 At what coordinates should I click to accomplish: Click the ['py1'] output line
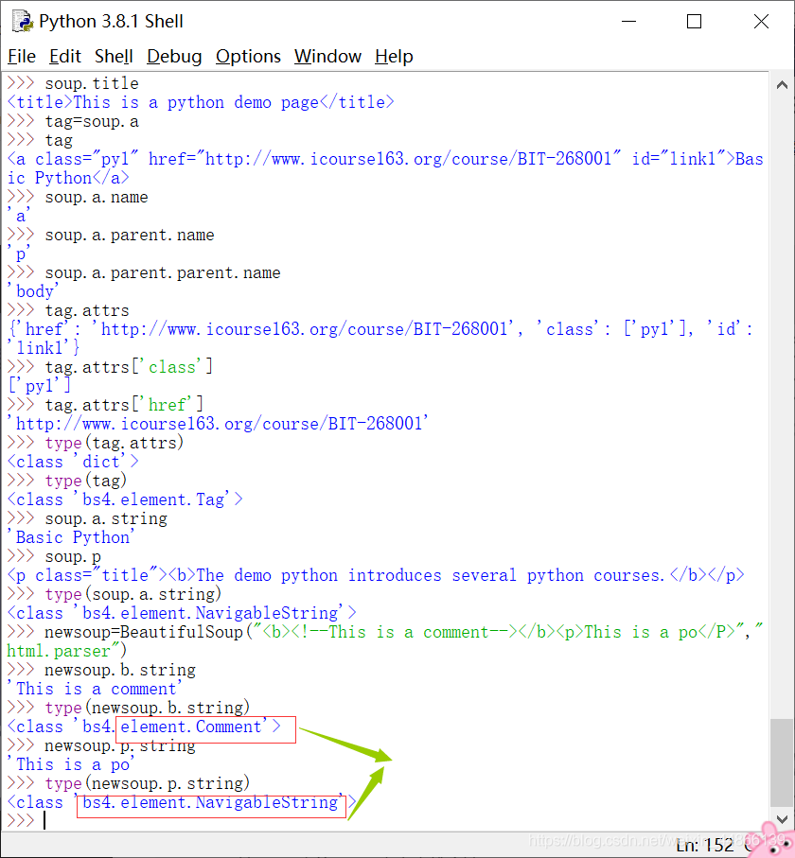(40, 386)
